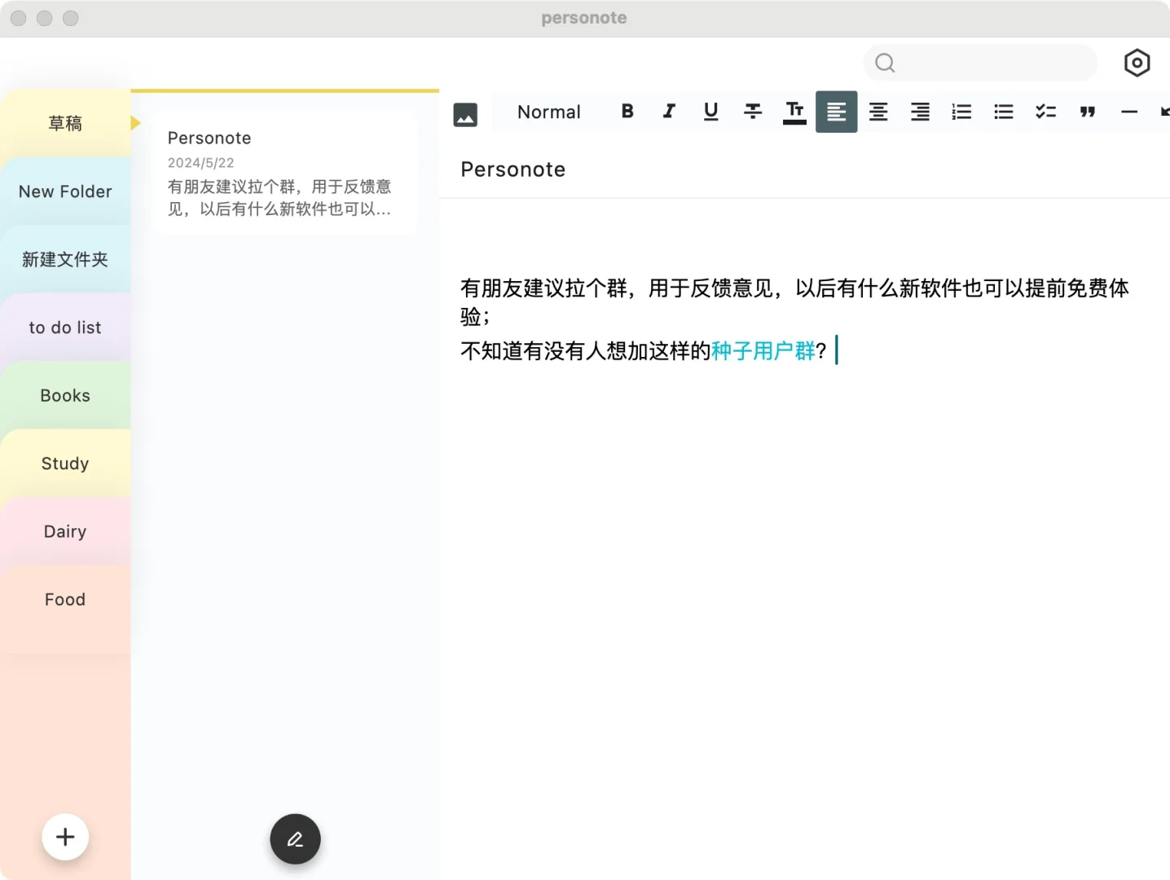This screenshot has width=1170, height=880.
Task: Toggle italic formatting
Action: [x=668, y=112]
